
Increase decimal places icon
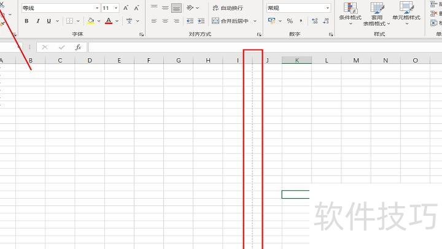click(x=315, y=21)
